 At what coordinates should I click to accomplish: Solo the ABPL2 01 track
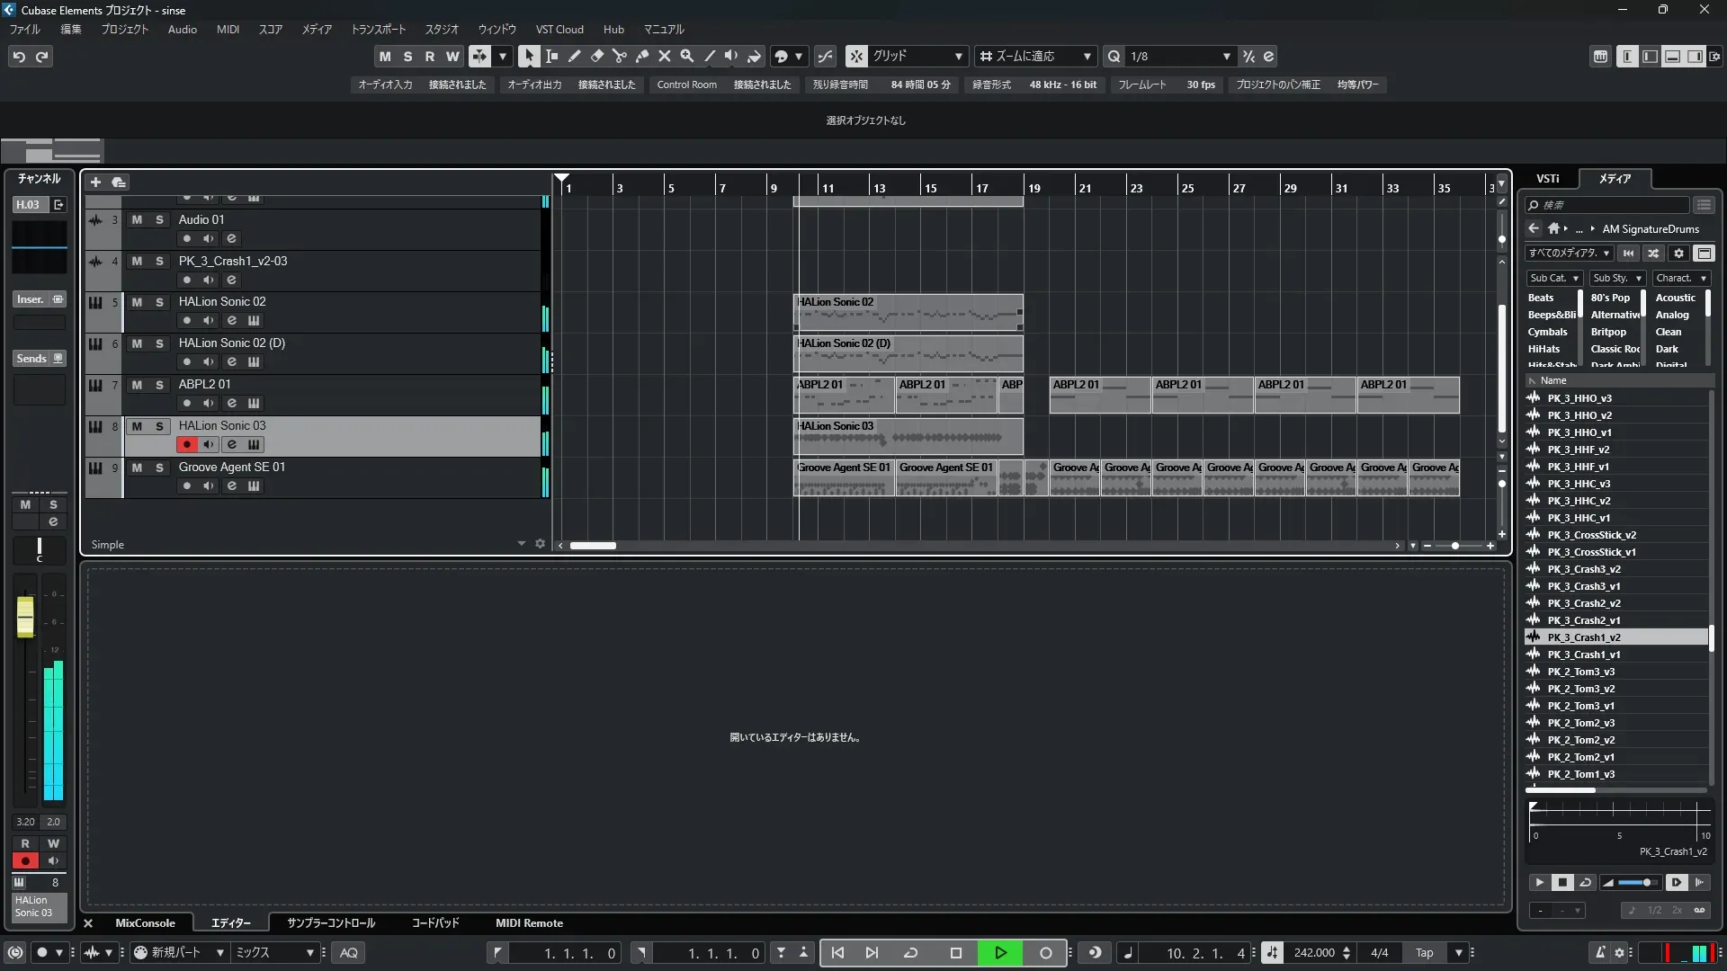(159, 385)
